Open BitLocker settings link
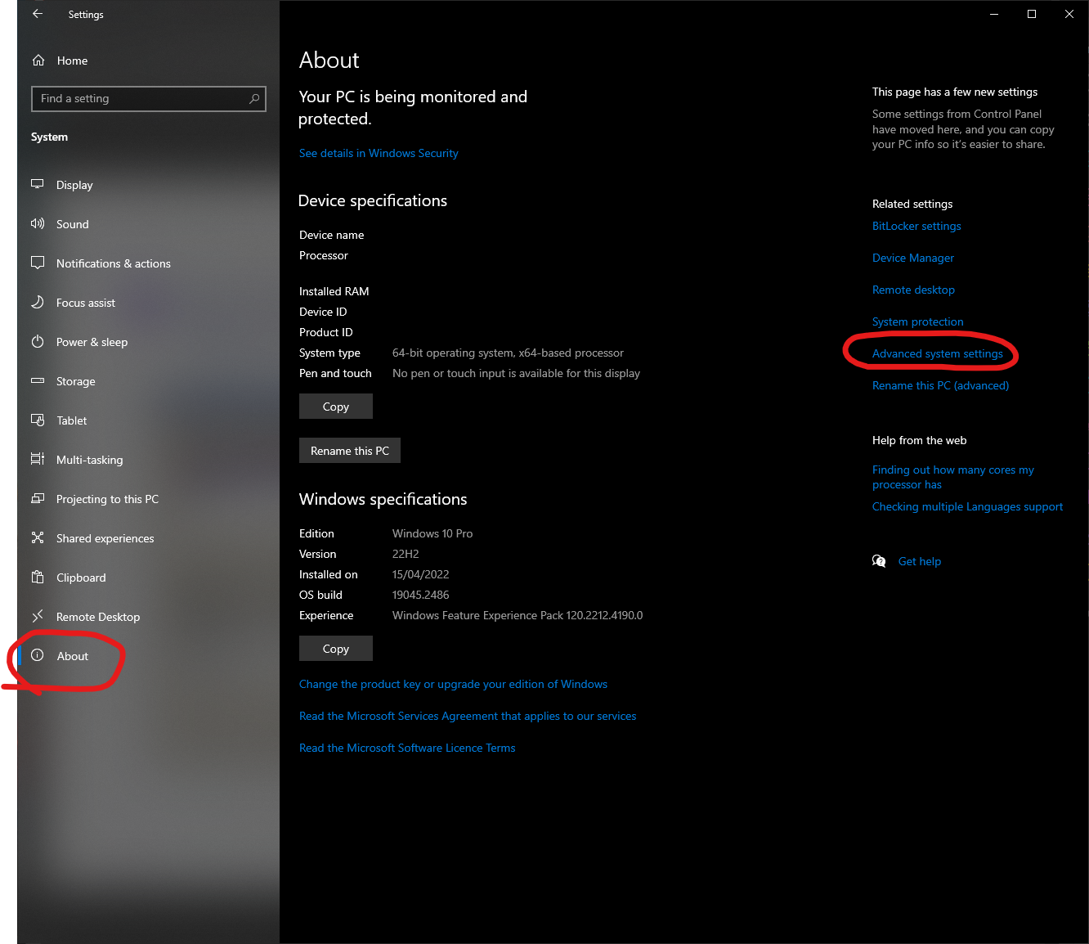 tap(916, 226)
